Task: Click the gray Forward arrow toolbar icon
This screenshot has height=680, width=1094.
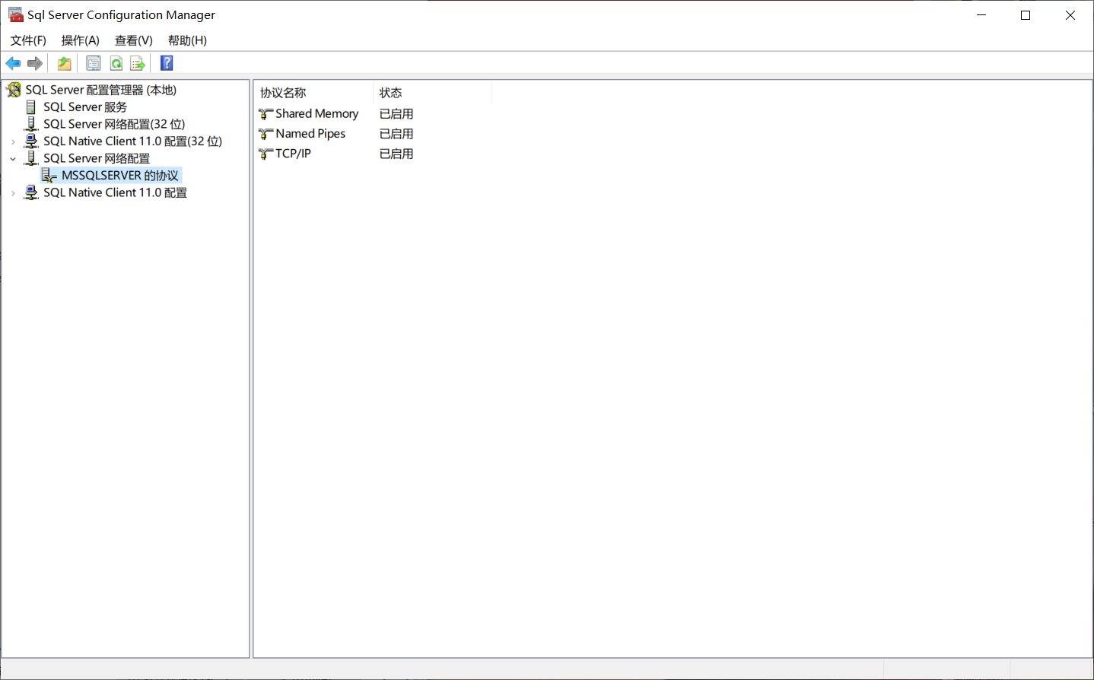Action: coord(35,63)
